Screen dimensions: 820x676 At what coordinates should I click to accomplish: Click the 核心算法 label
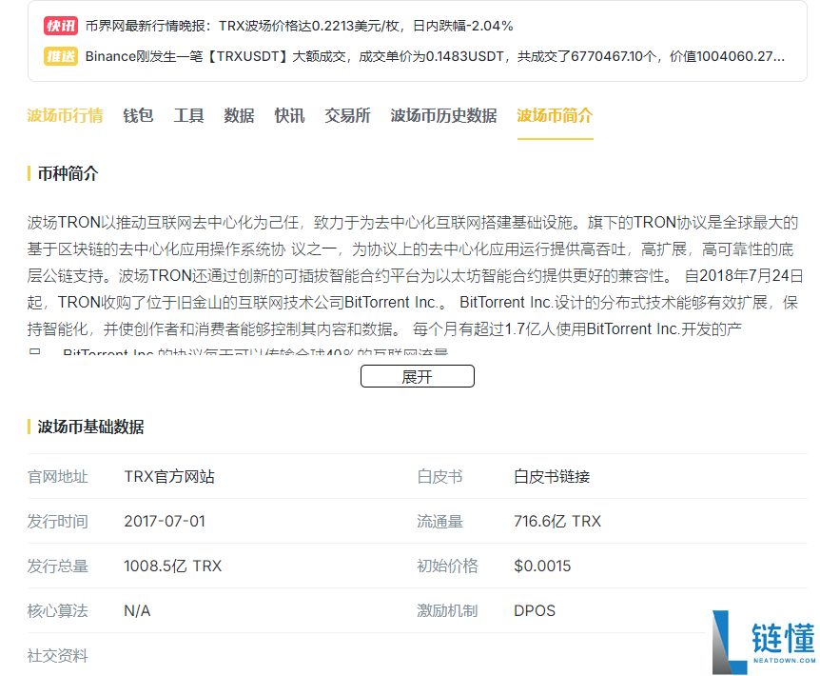(x=57, y=610)
